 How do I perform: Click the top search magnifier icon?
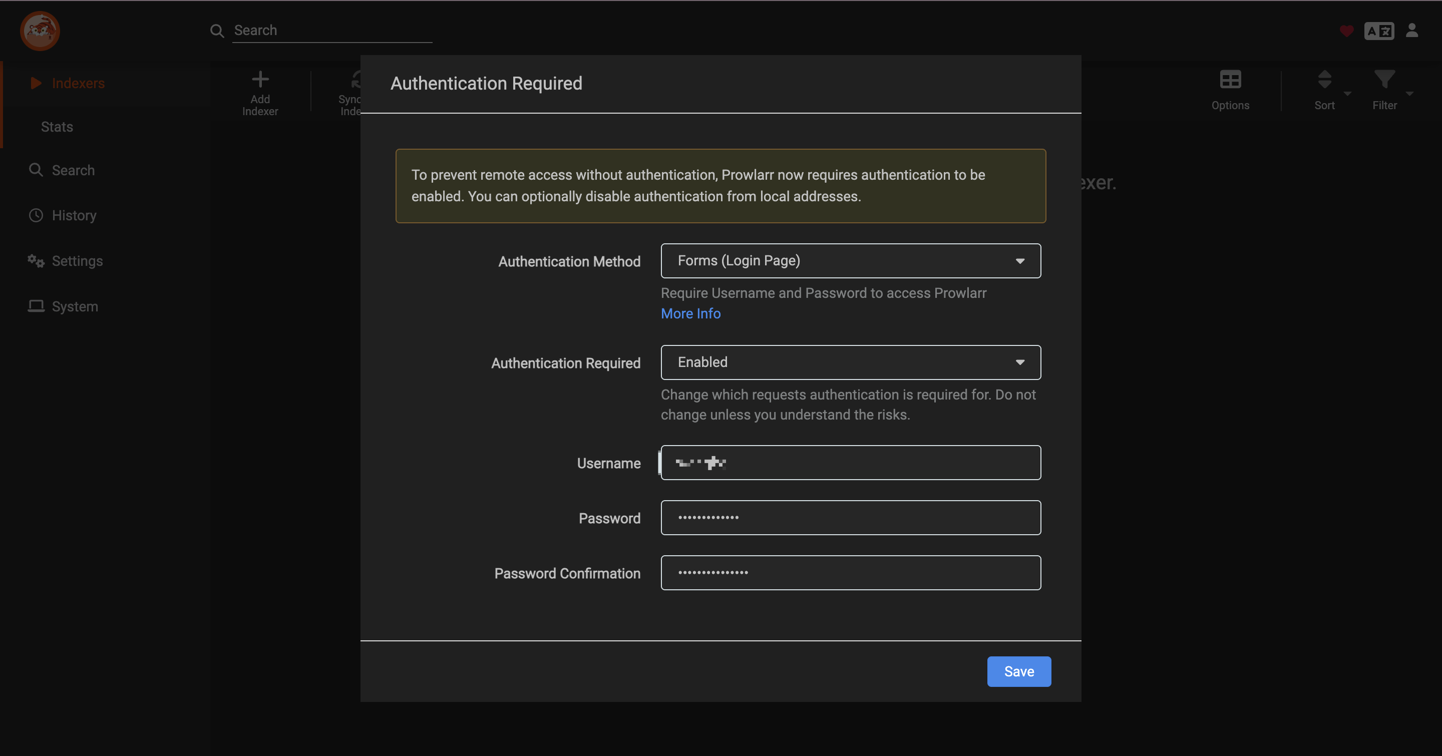[217, 31]
